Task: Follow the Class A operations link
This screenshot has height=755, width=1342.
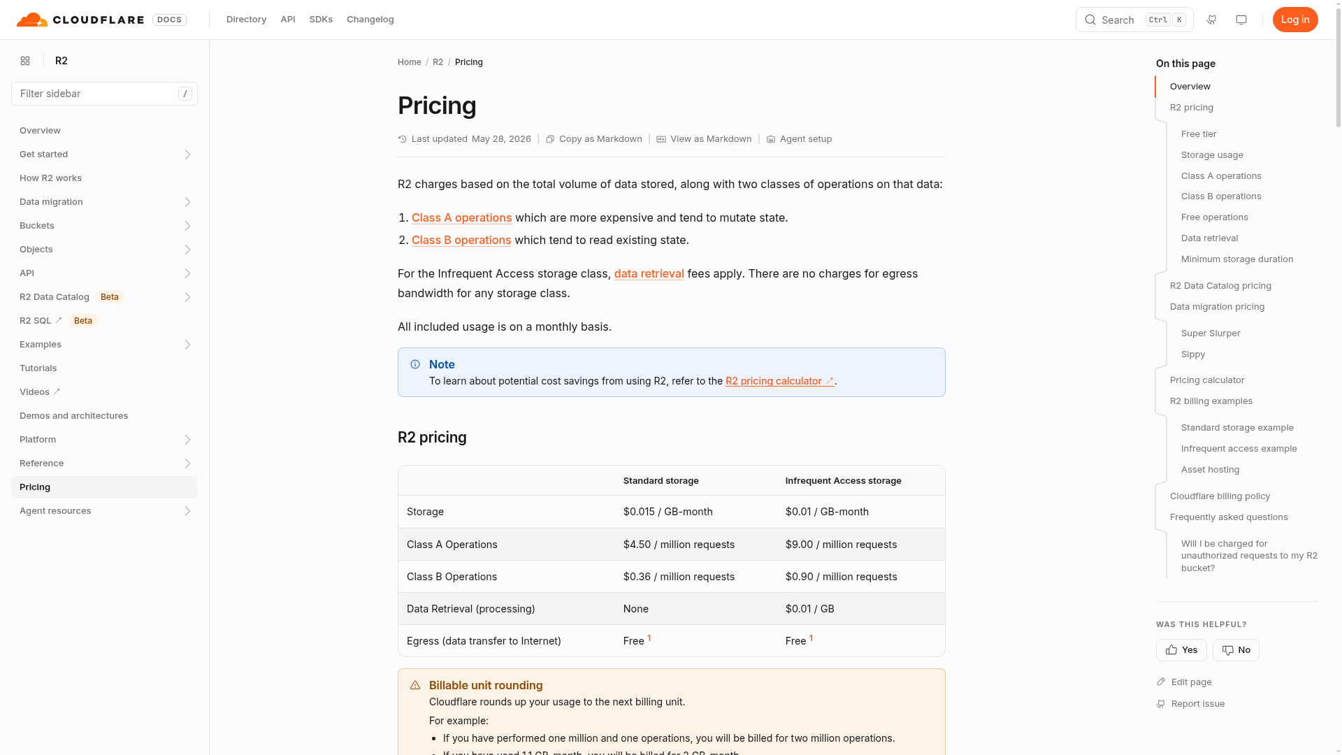Action: 461,218
